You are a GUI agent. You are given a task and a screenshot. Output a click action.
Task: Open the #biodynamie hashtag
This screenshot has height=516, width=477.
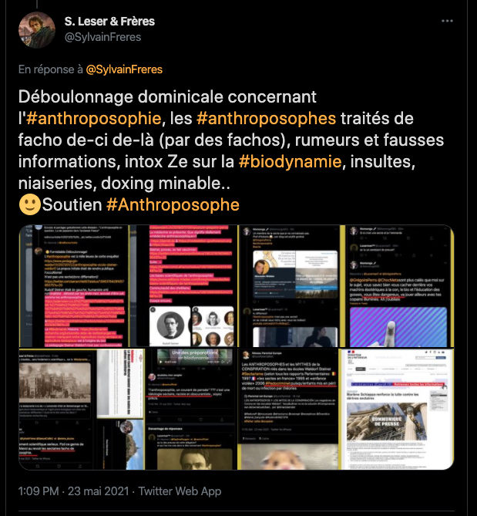point(291,161)
